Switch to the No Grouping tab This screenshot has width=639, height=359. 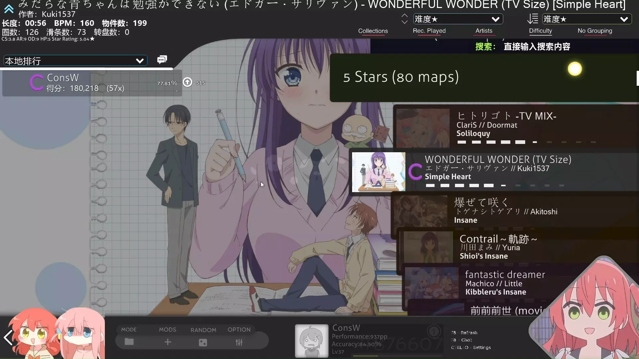point(595,31)
